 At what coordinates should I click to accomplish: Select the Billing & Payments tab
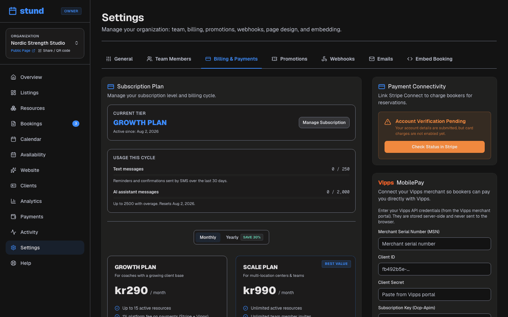coord(231,59)
